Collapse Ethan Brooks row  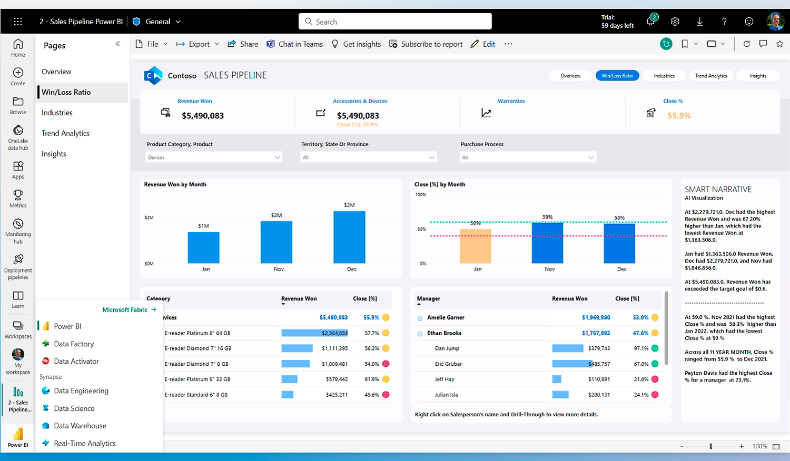coord(420,333)
